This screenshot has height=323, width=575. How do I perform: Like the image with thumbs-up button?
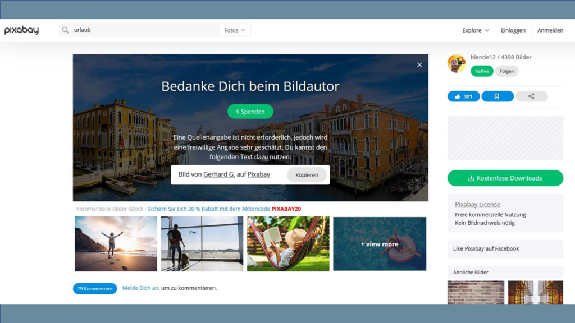[463, 96]
